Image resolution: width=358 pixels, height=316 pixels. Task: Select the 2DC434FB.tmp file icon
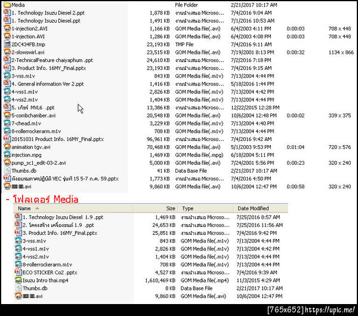pos(7,44)
